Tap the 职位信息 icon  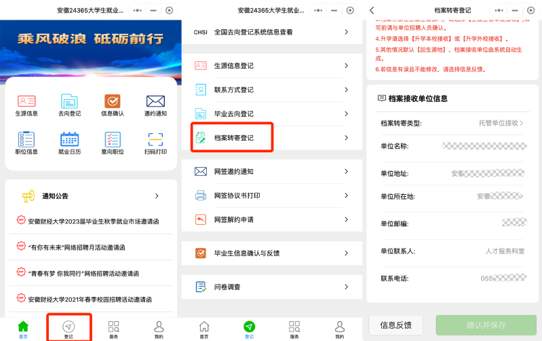(26, 141)
